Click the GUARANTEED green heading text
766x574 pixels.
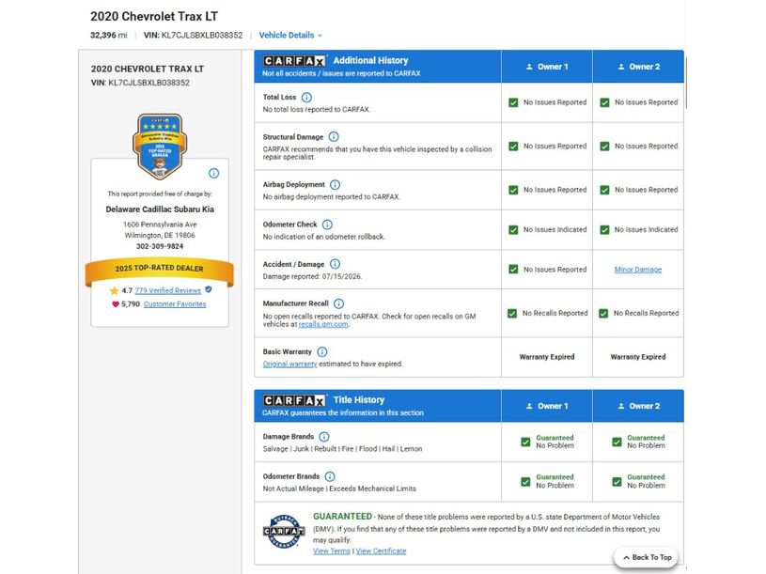point(342,517)
